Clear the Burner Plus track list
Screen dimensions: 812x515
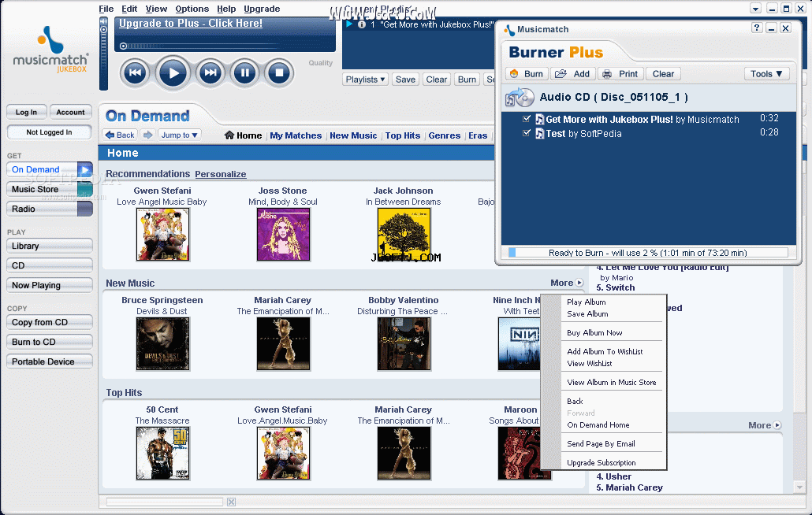point(663,74)
